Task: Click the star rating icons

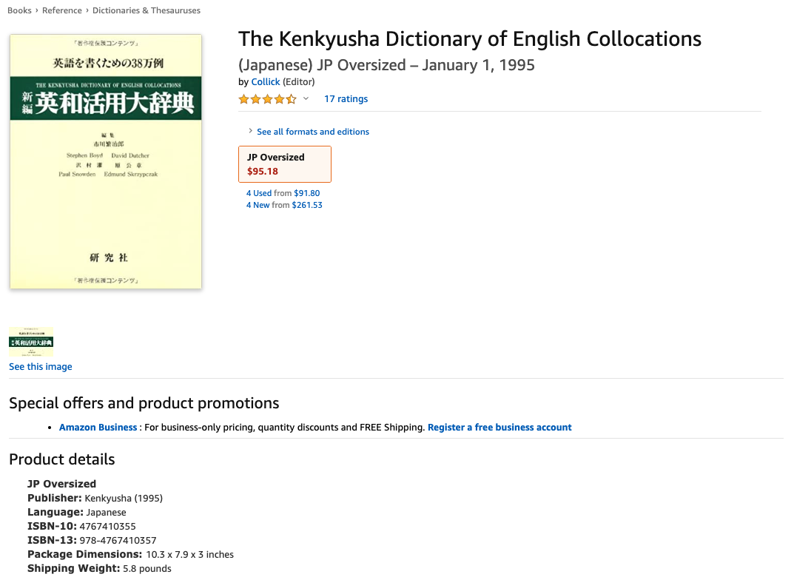Action: [x=267, y=99]
